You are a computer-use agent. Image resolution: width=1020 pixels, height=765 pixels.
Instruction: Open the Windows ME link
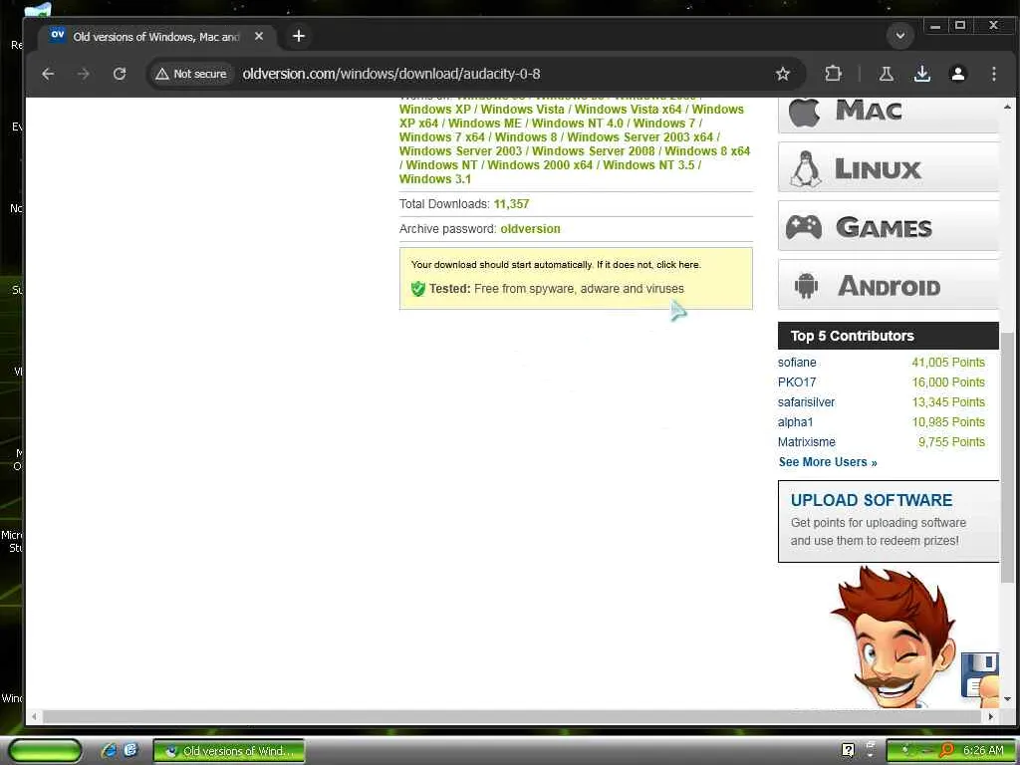485,123
